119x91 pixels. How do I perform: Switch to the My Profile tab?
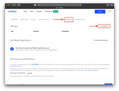coord(15,19)
